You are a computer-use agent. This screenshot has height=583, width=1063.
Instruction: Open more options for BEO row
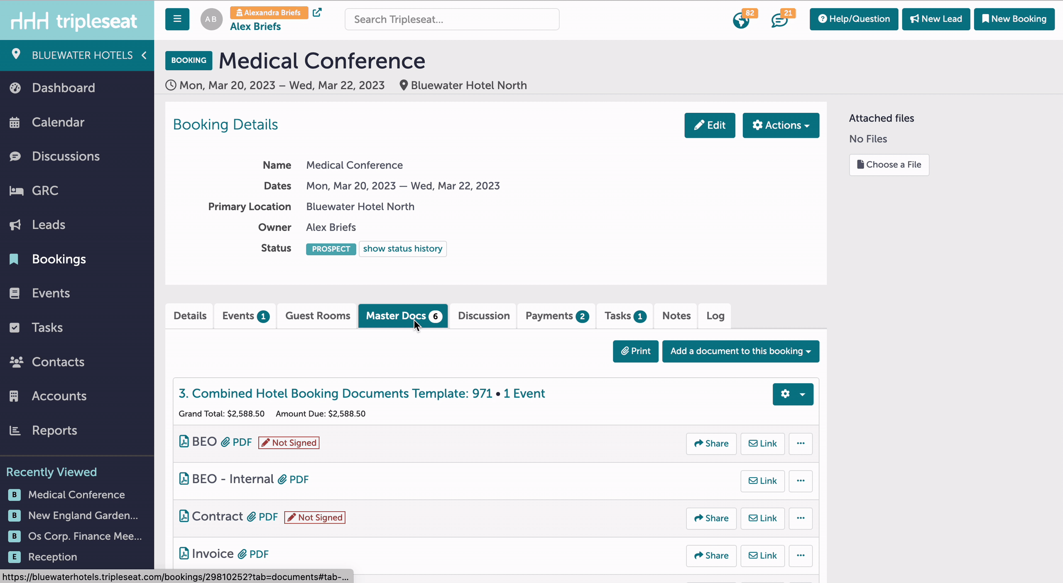(801, 444)
